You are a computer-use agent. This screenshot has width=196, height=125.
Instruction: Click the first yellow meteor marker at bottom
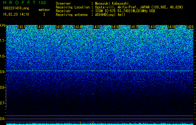click(80, 123)
